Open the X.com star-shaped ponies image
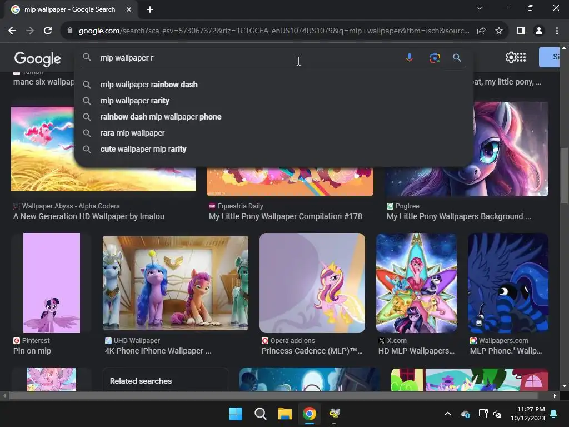Viewport: 569px width, 427px height. click(x=417, y=283)
